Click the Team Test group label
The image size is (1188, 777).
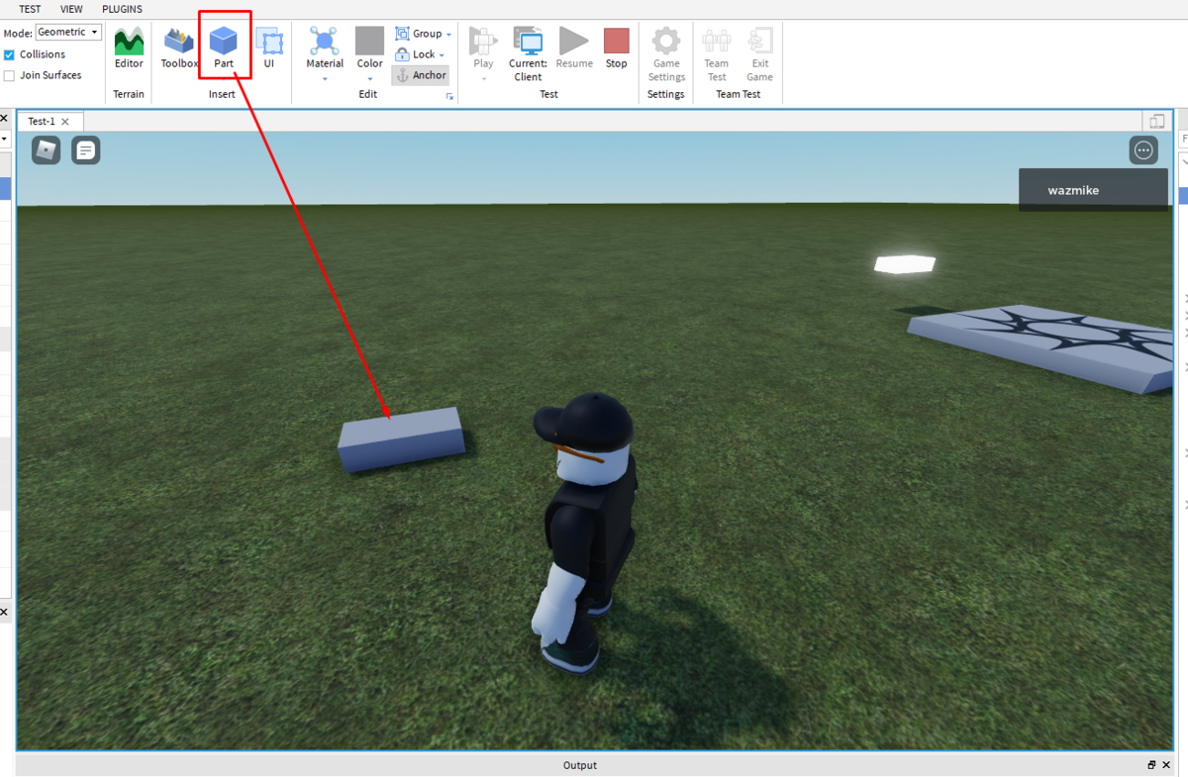click(739, 95)
